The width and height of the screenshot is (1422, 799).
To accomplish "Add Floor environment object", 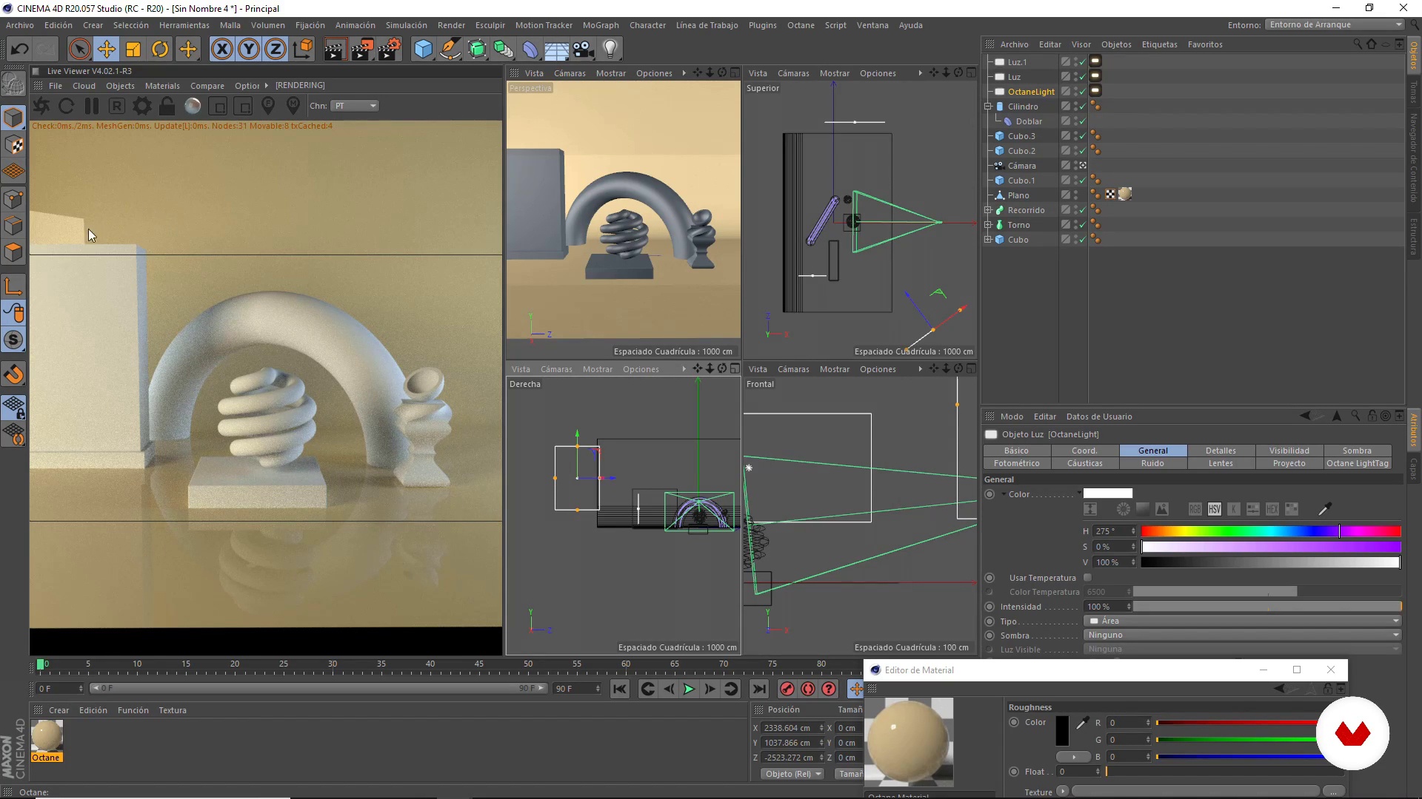I will pyautogui.click(x=557, y=50).
